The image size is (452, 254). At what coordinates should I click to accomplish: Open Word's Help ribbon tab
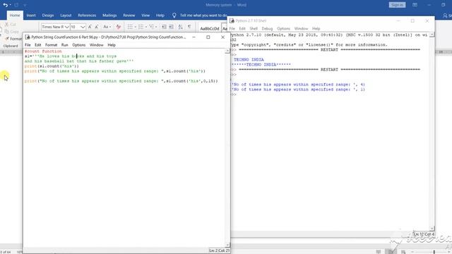tap(160, 16)
